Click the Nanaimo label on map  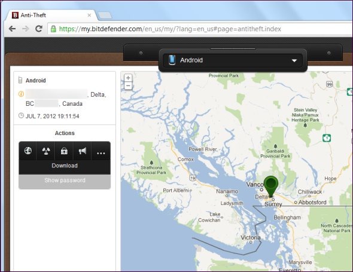[x=227, y=191]
